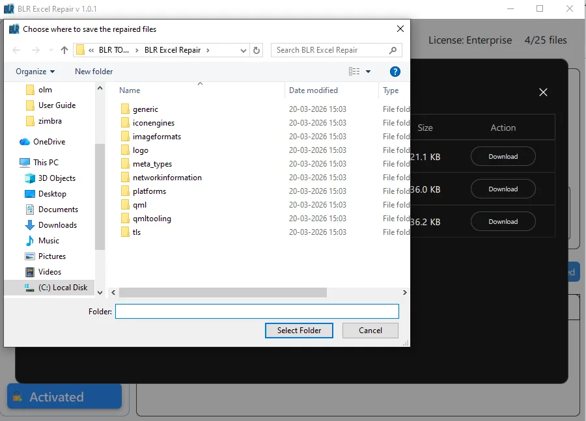This screenshot has height=421, width=586.
Task: Open the blue Help question mark icon
Action: [395, 72]
